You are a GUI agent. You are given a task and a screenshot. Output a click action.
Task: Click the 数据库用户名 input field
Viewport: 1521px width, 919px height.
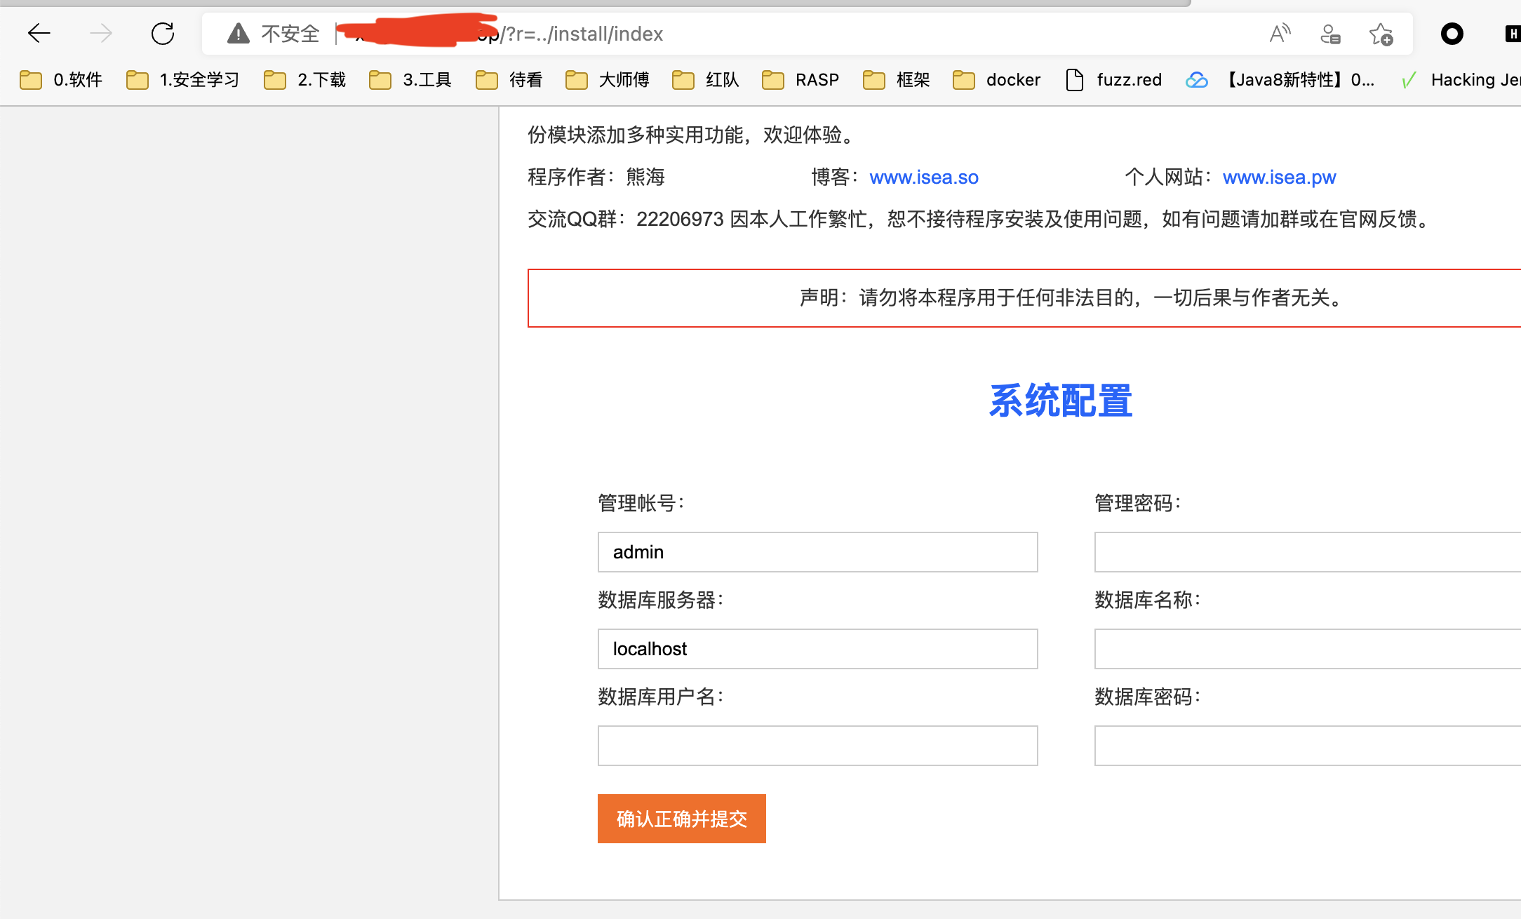(817, 746)
